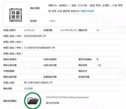The height and width of the screenshot is (109, 126).
Task: Click the 后期指定日期 label
Action: (x=50, y=77)
